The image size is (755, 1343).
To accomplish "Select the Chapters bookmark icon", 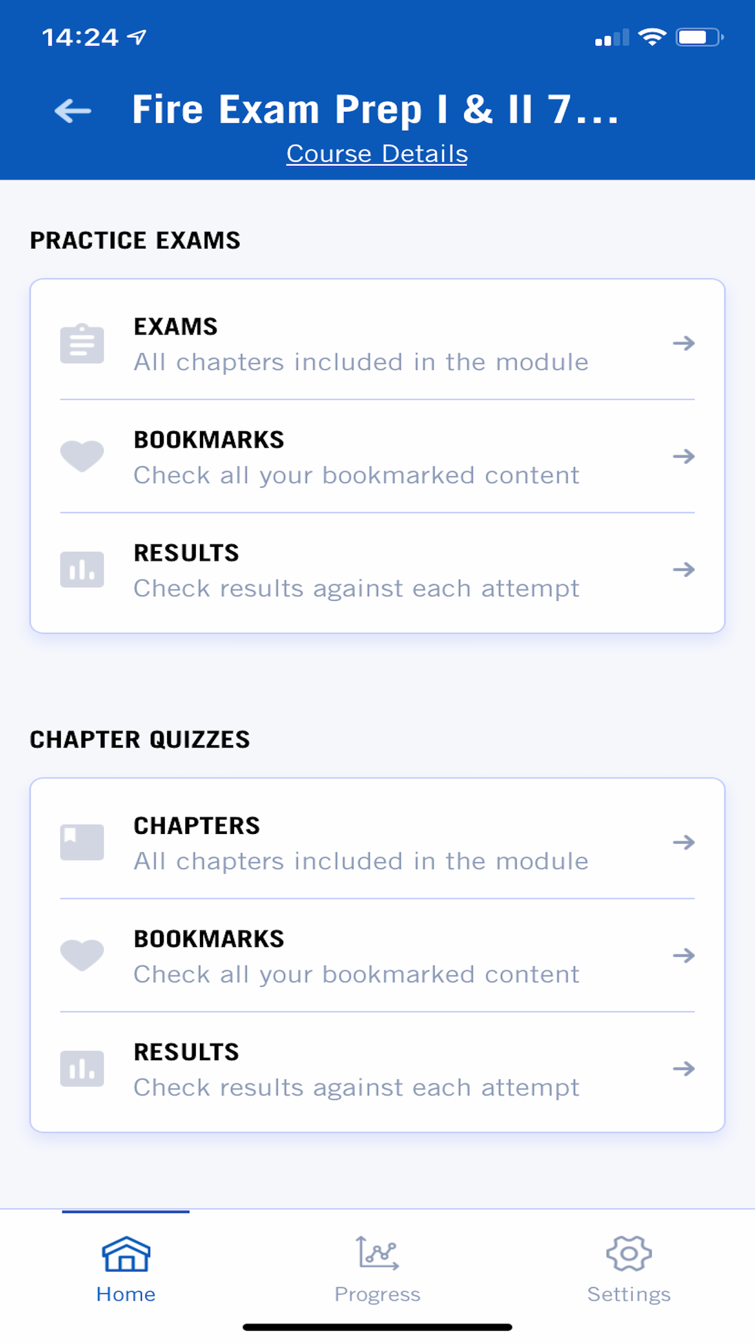I will coord(82,842).
